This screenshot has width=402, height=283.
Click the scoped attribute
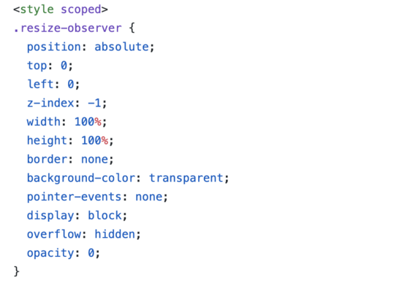tap(81, 9)
